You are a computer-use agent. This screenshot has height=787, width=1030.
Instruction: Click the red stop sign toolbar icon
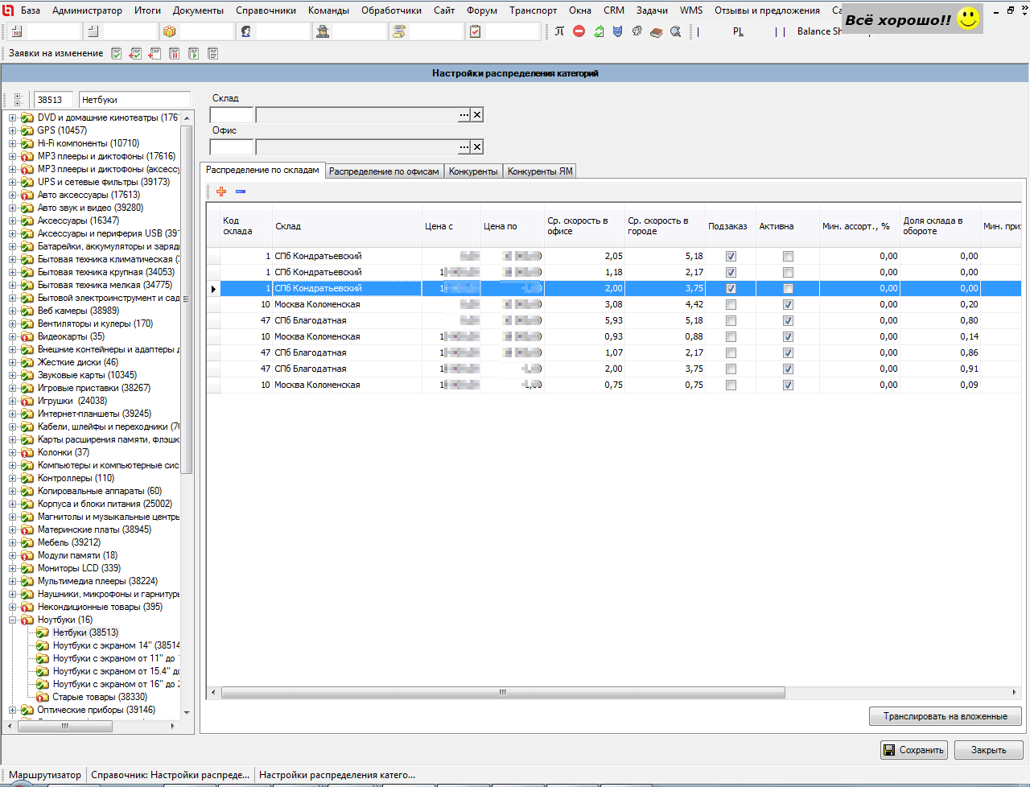click(579, 31)
